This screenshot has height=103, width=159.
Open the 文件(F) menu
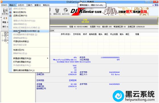pos(4,5)
